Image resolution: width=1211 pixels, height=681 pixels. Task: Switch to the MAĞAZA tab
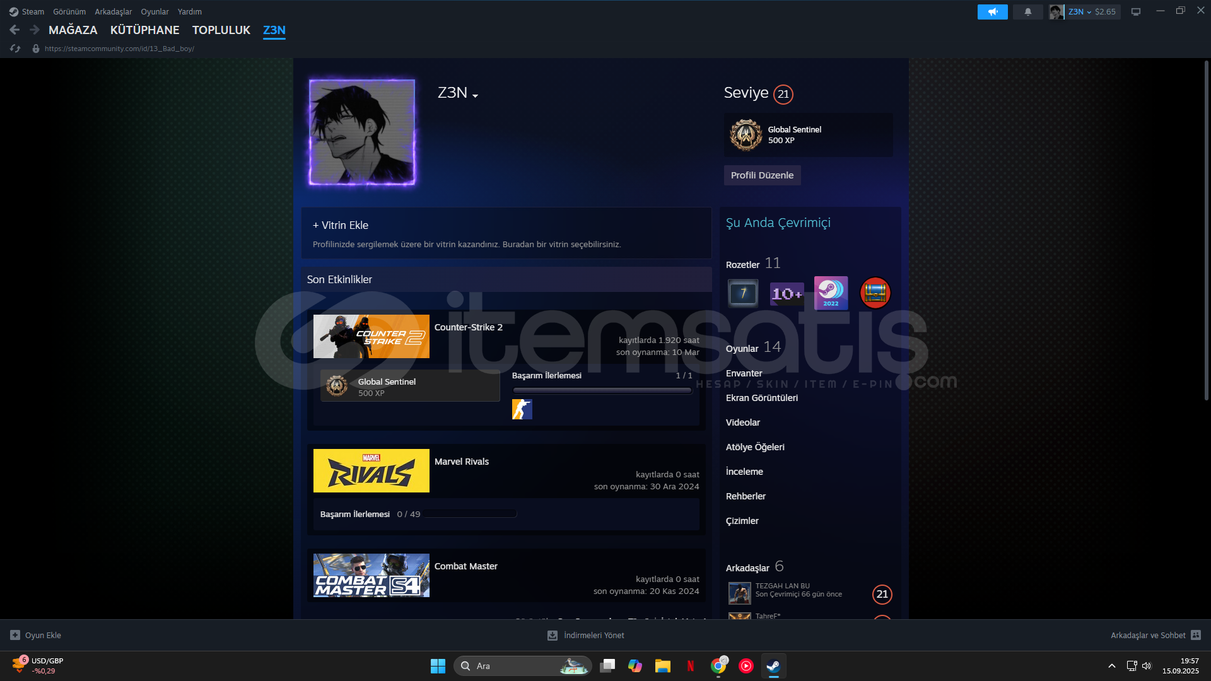click(x=73, y=30)
